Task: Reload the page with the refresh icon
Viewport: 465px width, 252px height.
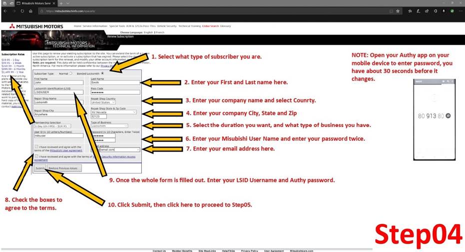Action: [x=22, y=11]
